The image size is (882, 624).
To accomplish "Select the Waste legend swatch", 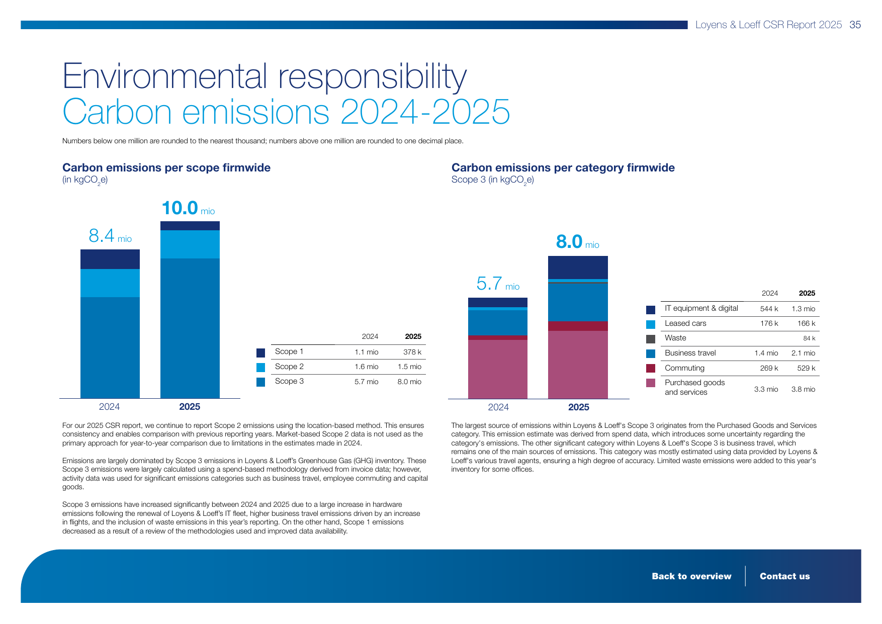I will [651, 339].
